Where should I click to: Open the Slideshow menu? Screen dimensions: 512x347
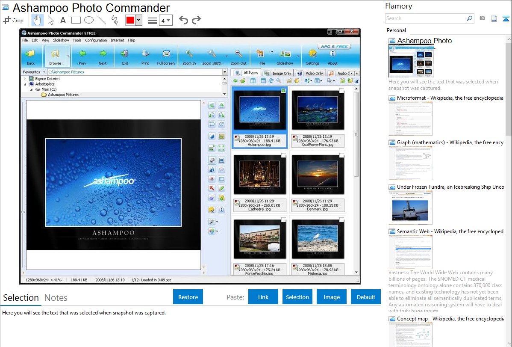click(61, 40)
